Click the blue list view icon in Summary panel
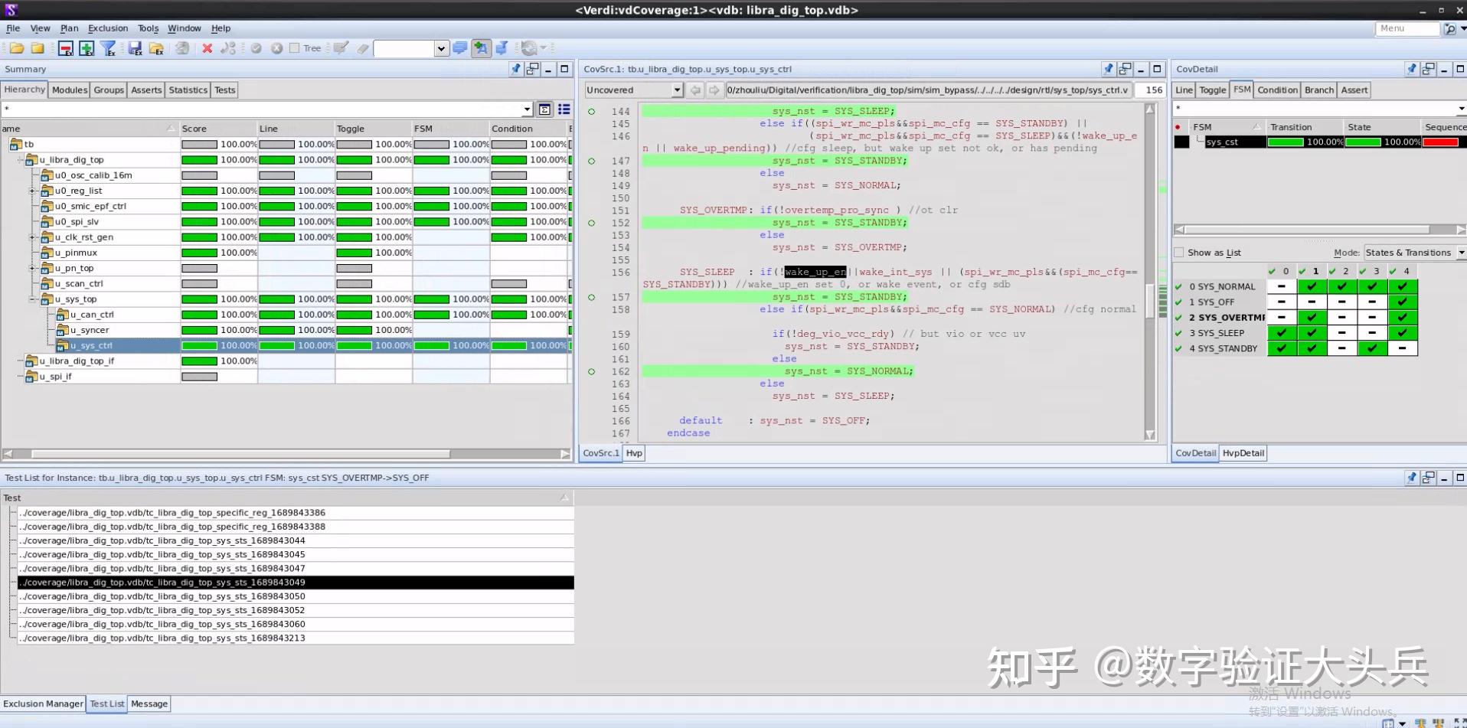The width and height of the screenshot is (1467, 728). [x=564, y=109]
